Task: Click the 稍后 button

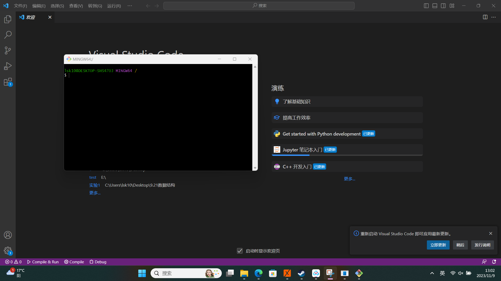Action: pyautogui.click(x=460, y=245)
